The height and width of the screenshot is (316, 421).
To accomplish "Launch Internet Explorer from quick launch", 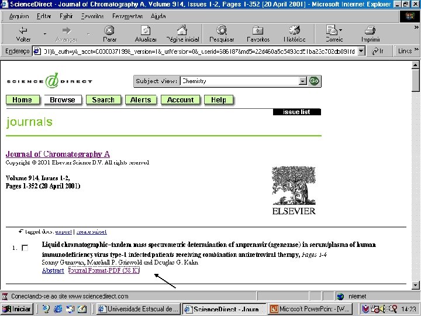I will pyautogui.click(x=58, y=309).
